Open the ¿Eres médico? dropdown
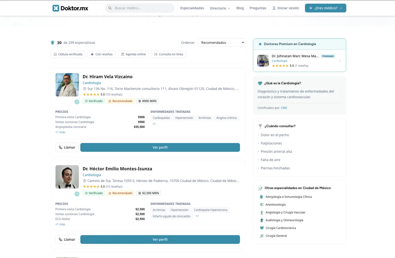 pos(326,8)
